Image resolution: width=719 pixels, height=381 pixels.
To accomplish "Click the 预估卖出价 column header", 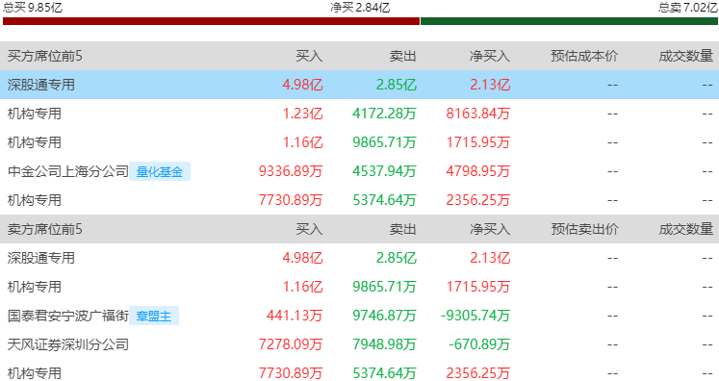I will pyautogui.click(x=584, y=229).
